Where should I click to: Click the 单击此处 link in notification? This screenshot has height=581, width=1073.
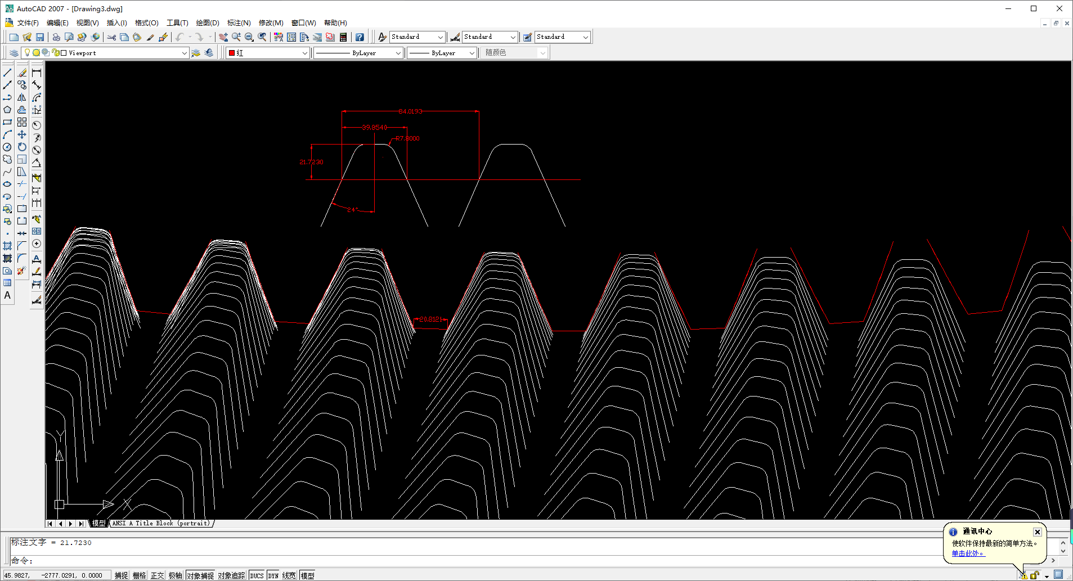(x=968, y=553)
